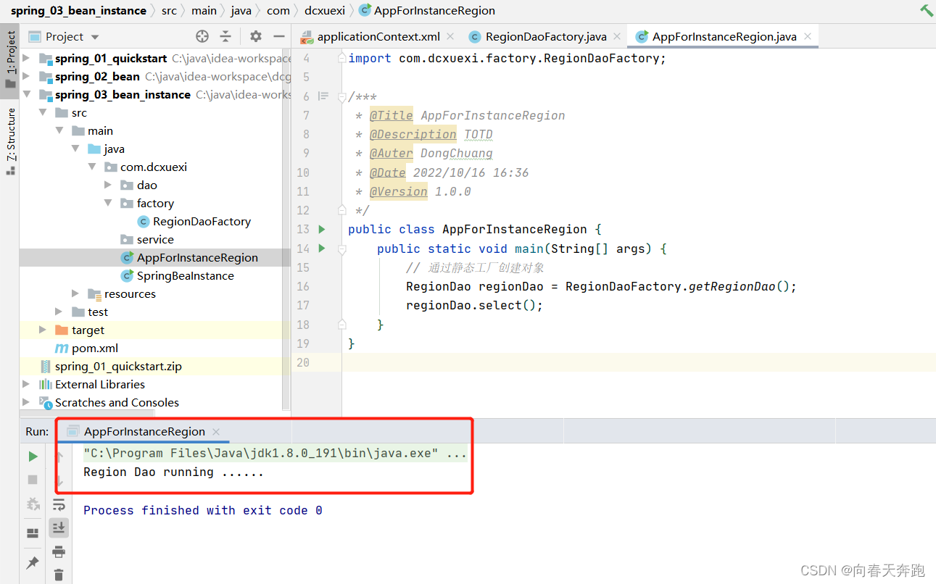The height and width of the screenshot is (584, 936).
Task: Rerun AppForInstanceRegion with green play icon
Action: [33, 456]
